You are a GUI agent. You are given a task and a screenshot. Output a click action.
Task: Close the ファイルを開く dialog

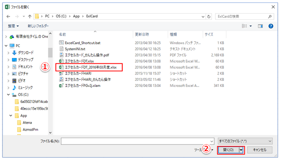[x=273, y=7]
